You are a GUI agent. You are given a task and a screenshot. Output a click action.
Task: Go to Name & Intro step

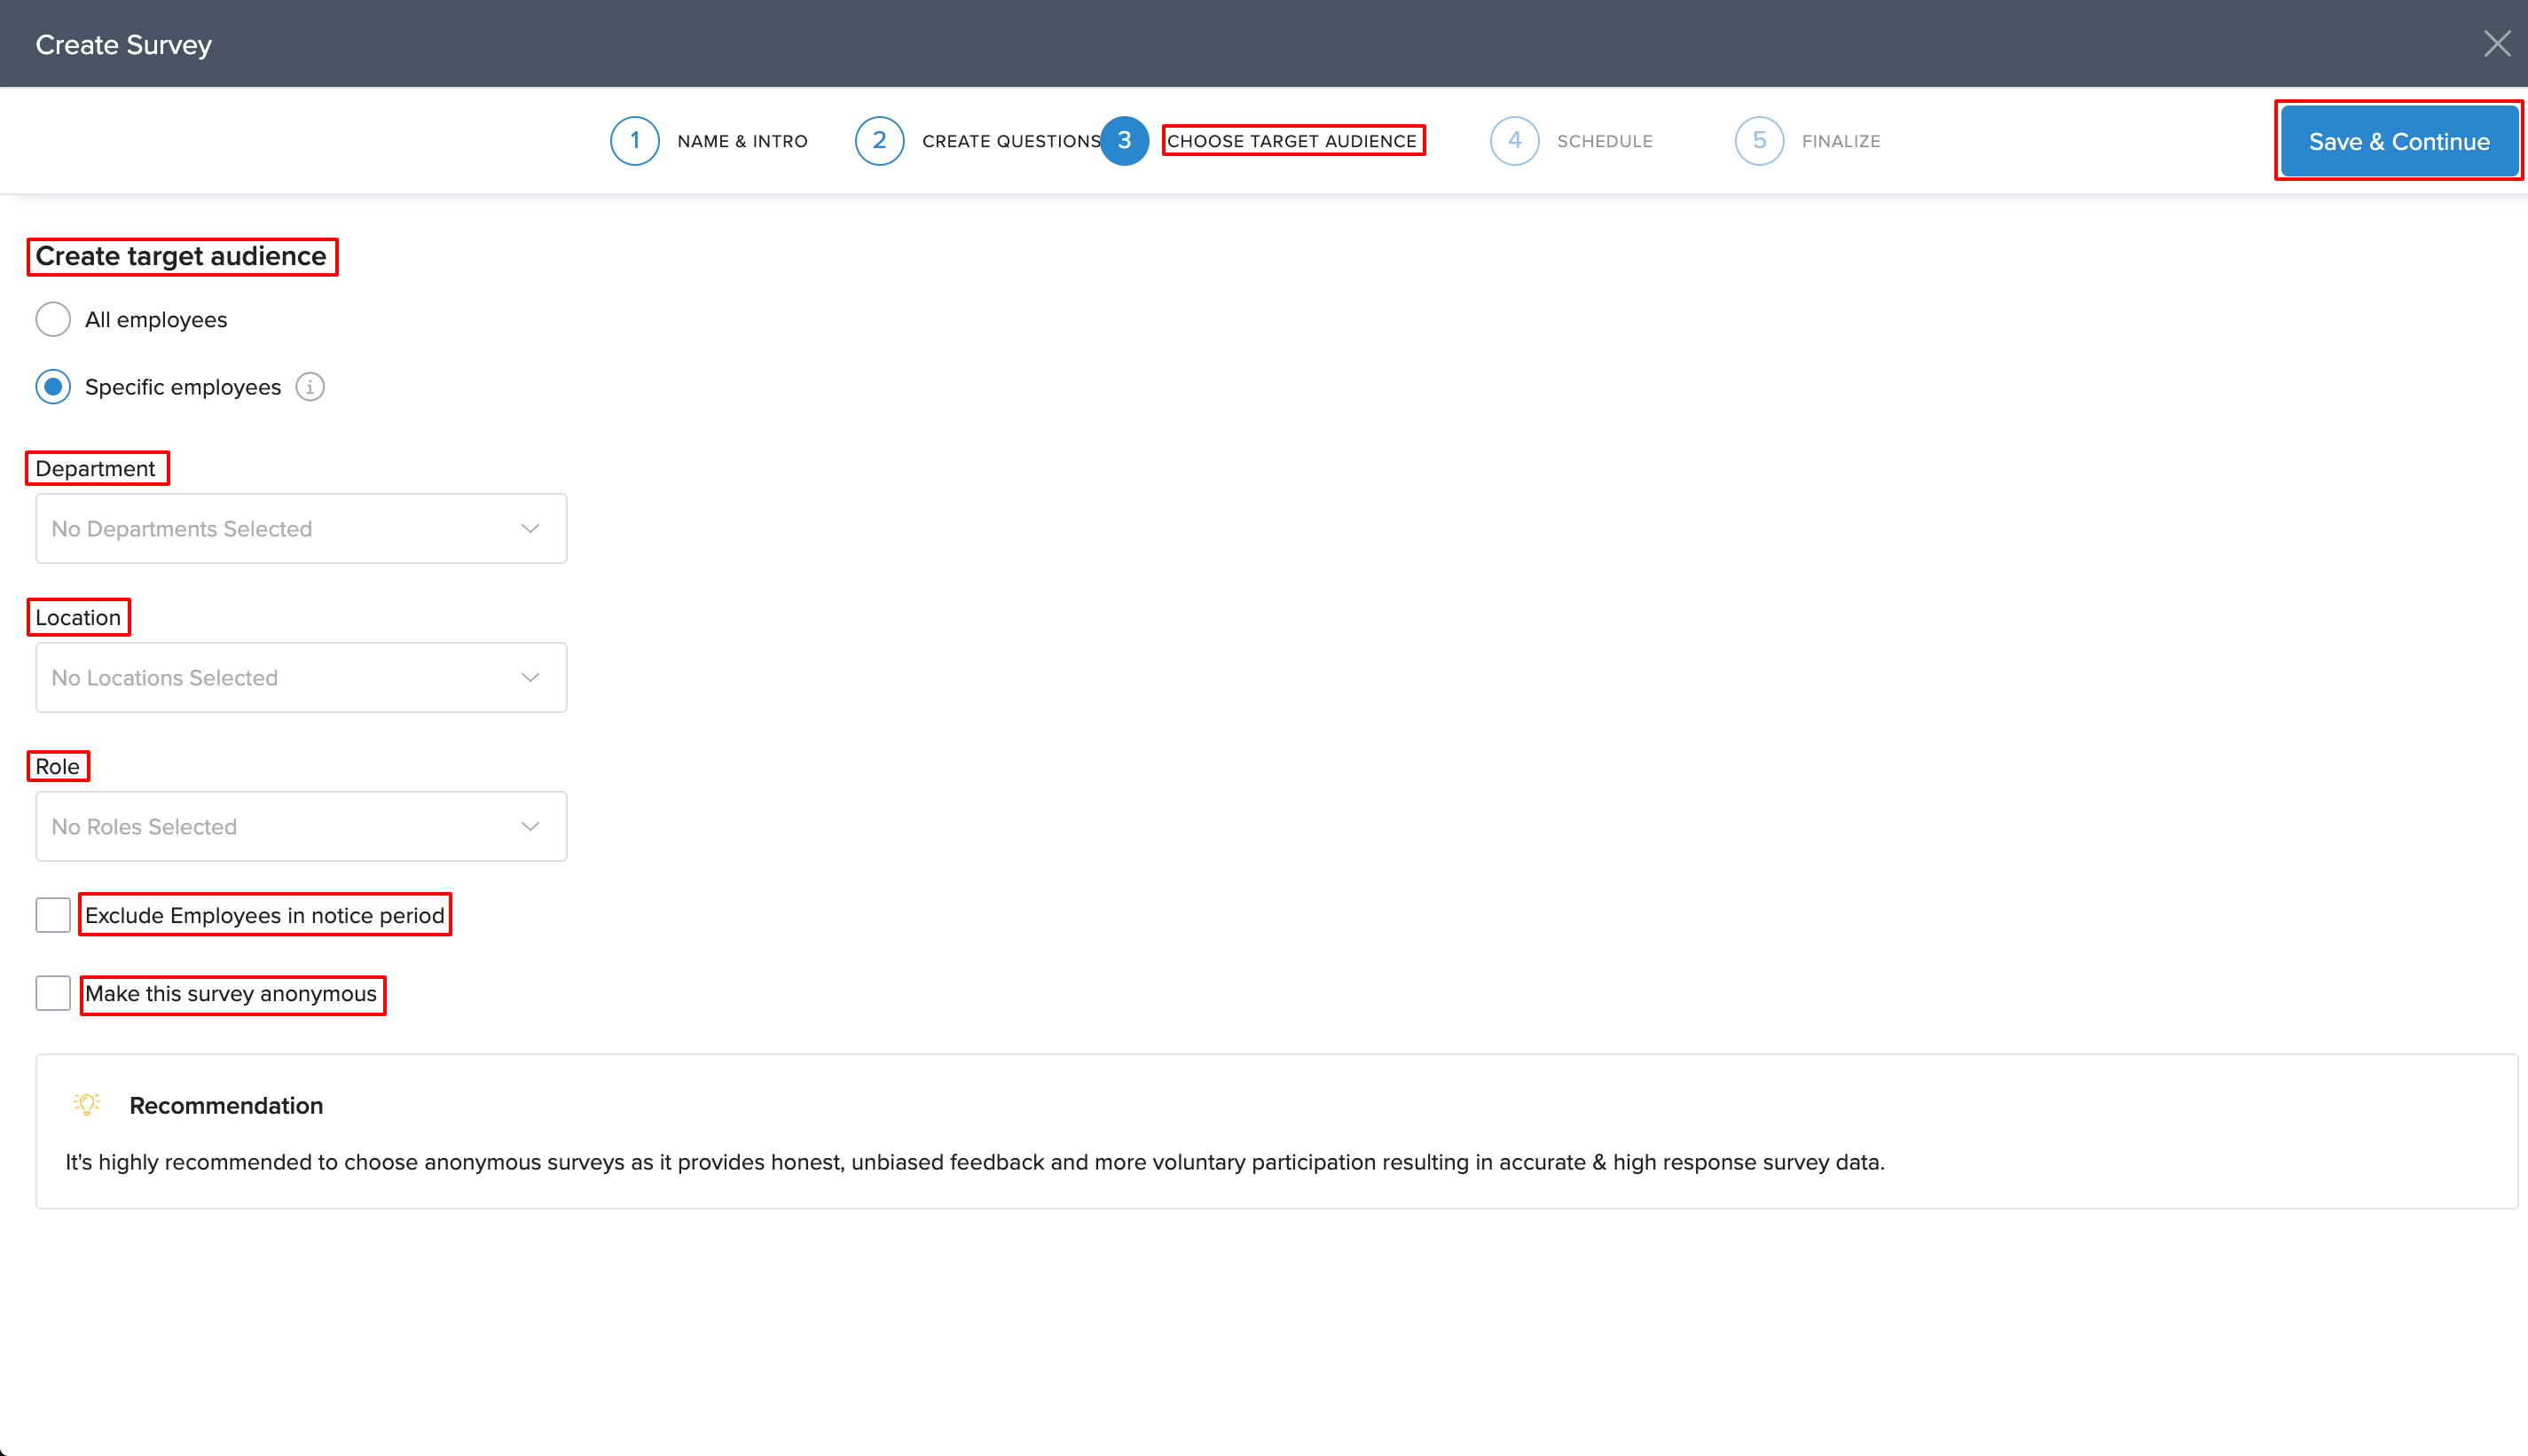point(742,141)
